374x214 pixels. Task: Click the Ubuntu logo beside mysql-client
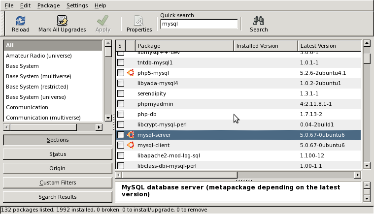(x=131, y=145)
